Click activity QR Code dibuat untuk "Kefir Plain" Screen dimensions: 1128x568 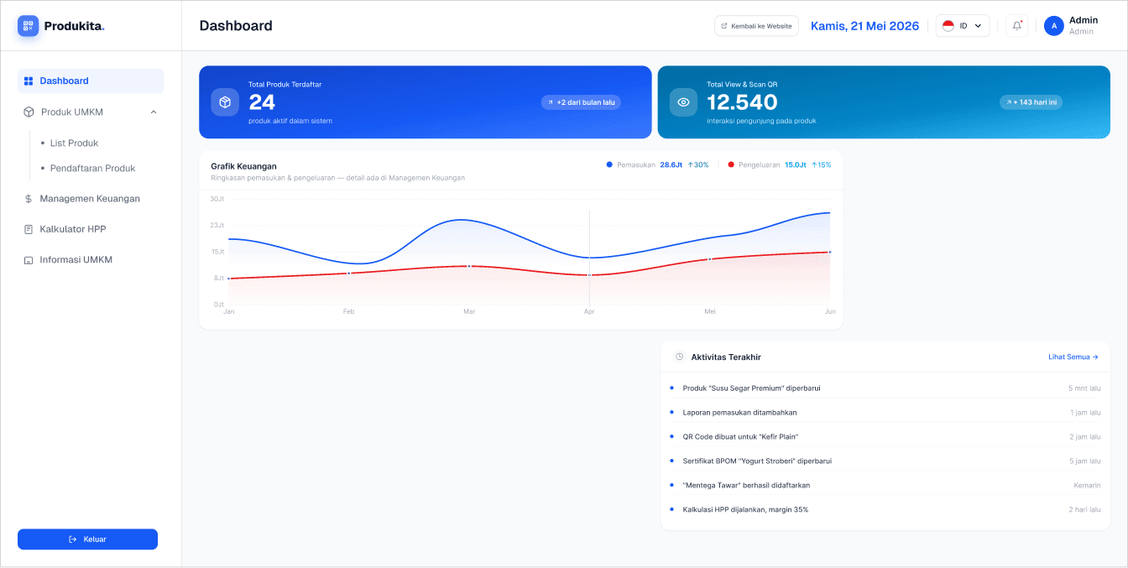[740, 437]
